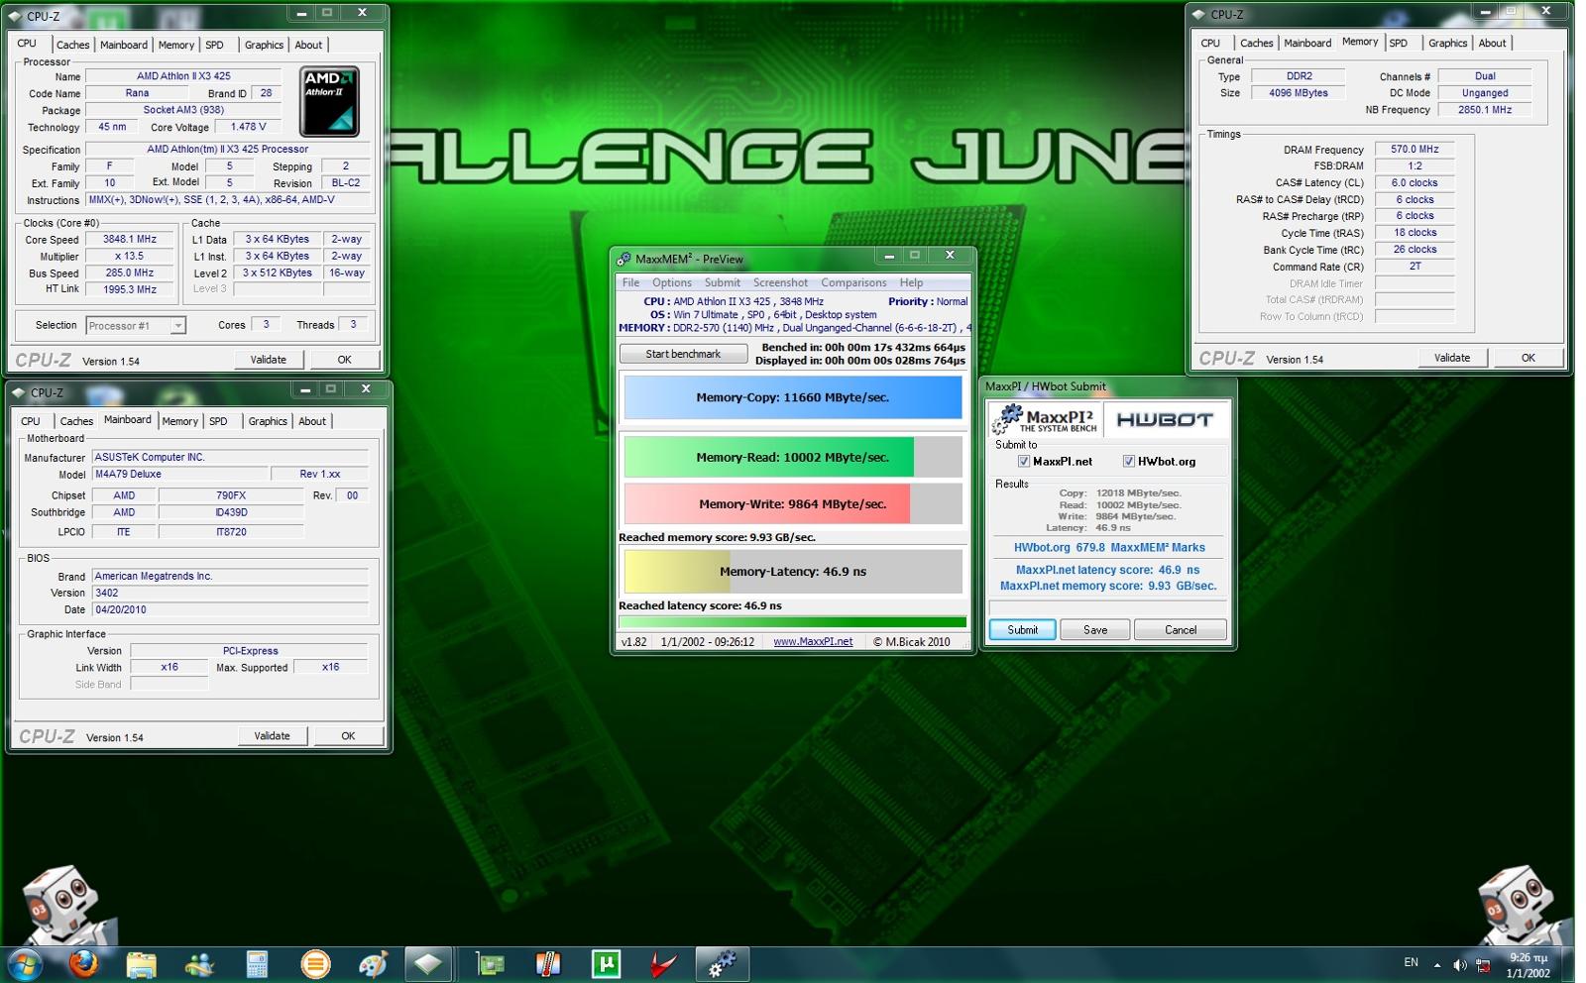Open About tab in top-left CPU-Z window
The width and height of the screenshot is (1586, 983).
point(308,45)
